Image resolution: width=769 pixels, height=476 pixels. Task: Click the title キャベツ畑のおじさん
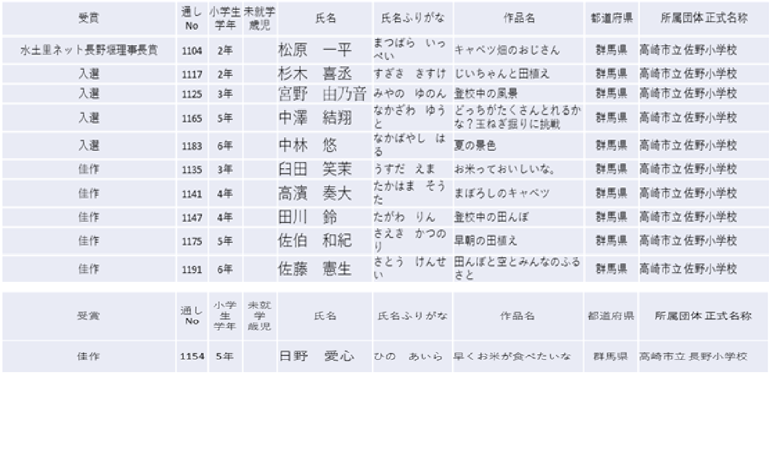506,51
